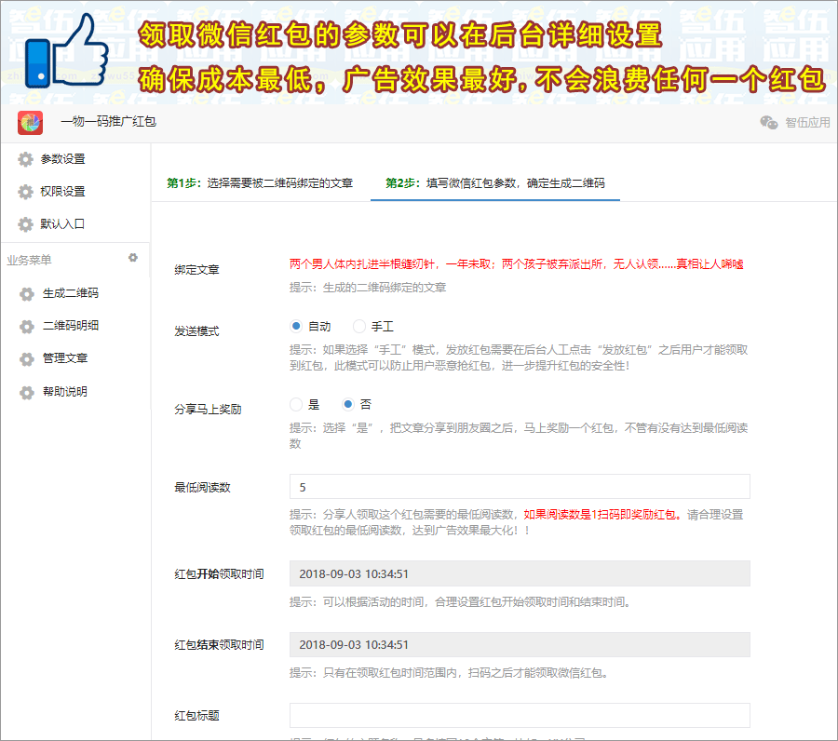Click the 发送模式 field label
The height and width of the screenshot is (741, 838).
(x=196, y=331)
